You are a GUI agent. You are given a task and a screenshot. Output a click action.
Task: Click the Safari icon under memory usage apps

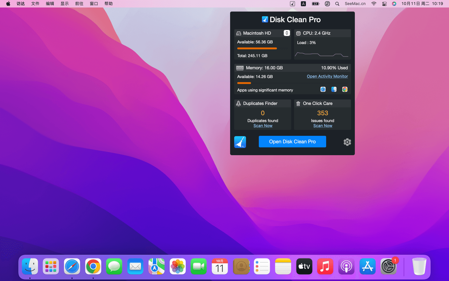(323, 90)
